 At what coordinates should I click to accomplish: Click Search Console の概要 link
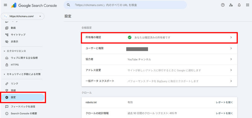pos(24,113)
